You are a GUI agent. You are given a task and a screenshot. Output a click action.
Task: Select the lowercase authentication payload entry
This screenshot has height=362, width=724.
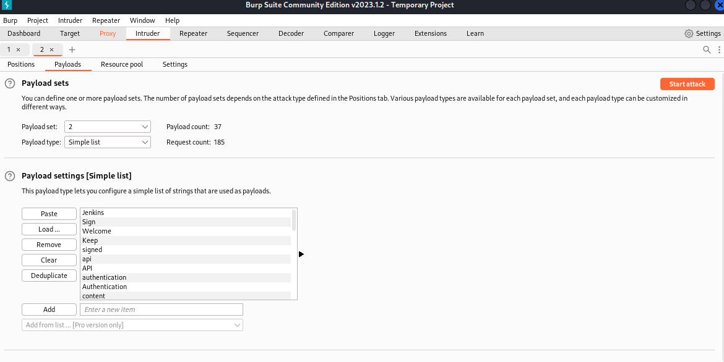click(186, 277)
